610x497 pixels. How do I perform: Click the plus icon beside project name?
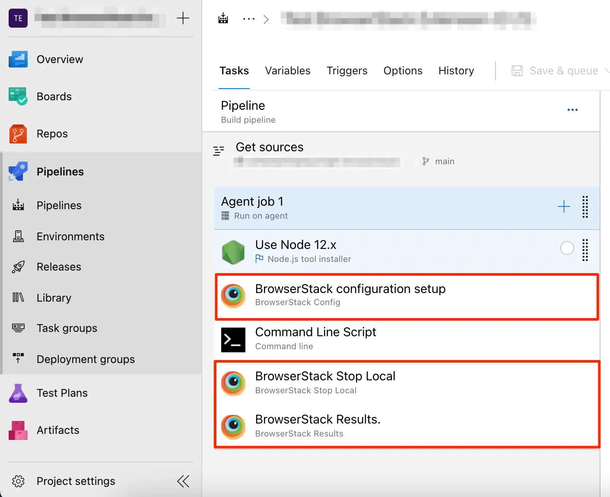pyautogui.click(x=183, y=18)
